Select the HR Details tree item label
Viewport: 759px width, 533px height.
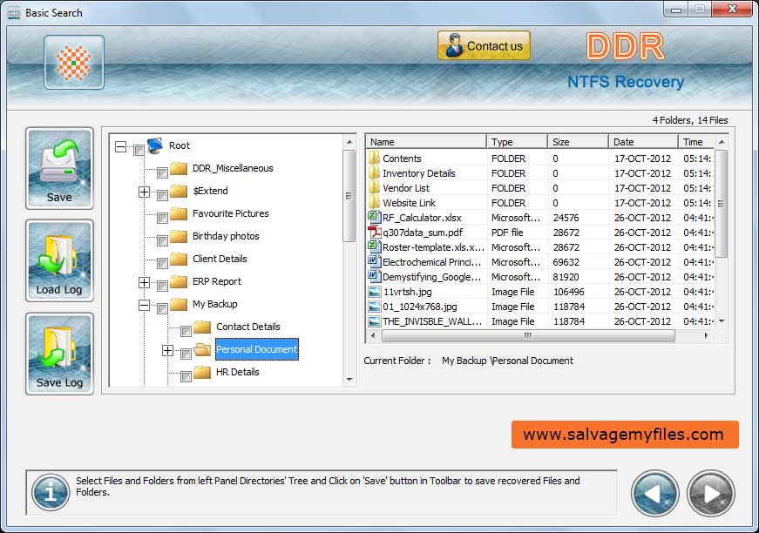(238, 372)
